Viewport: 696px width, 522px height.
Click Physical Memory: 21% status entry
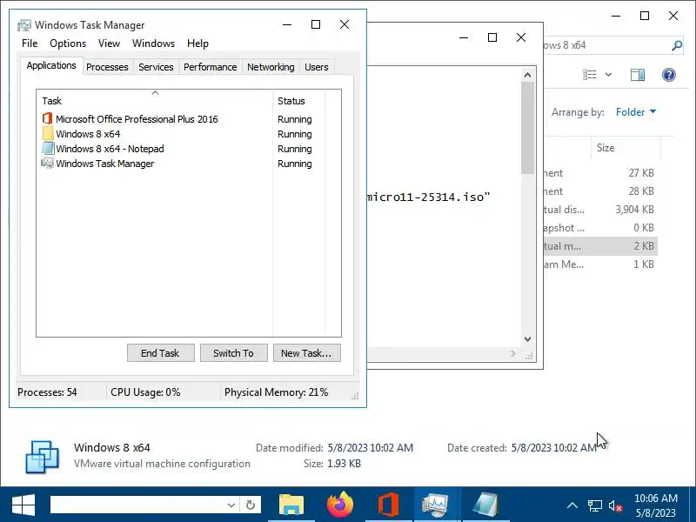coord(276,392)
